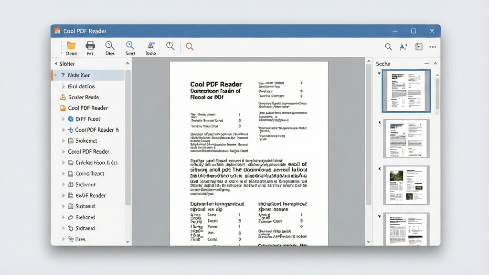Click the gray magnifier toolbar icon
The image size is (489, 275).
[x=170, y=46]
